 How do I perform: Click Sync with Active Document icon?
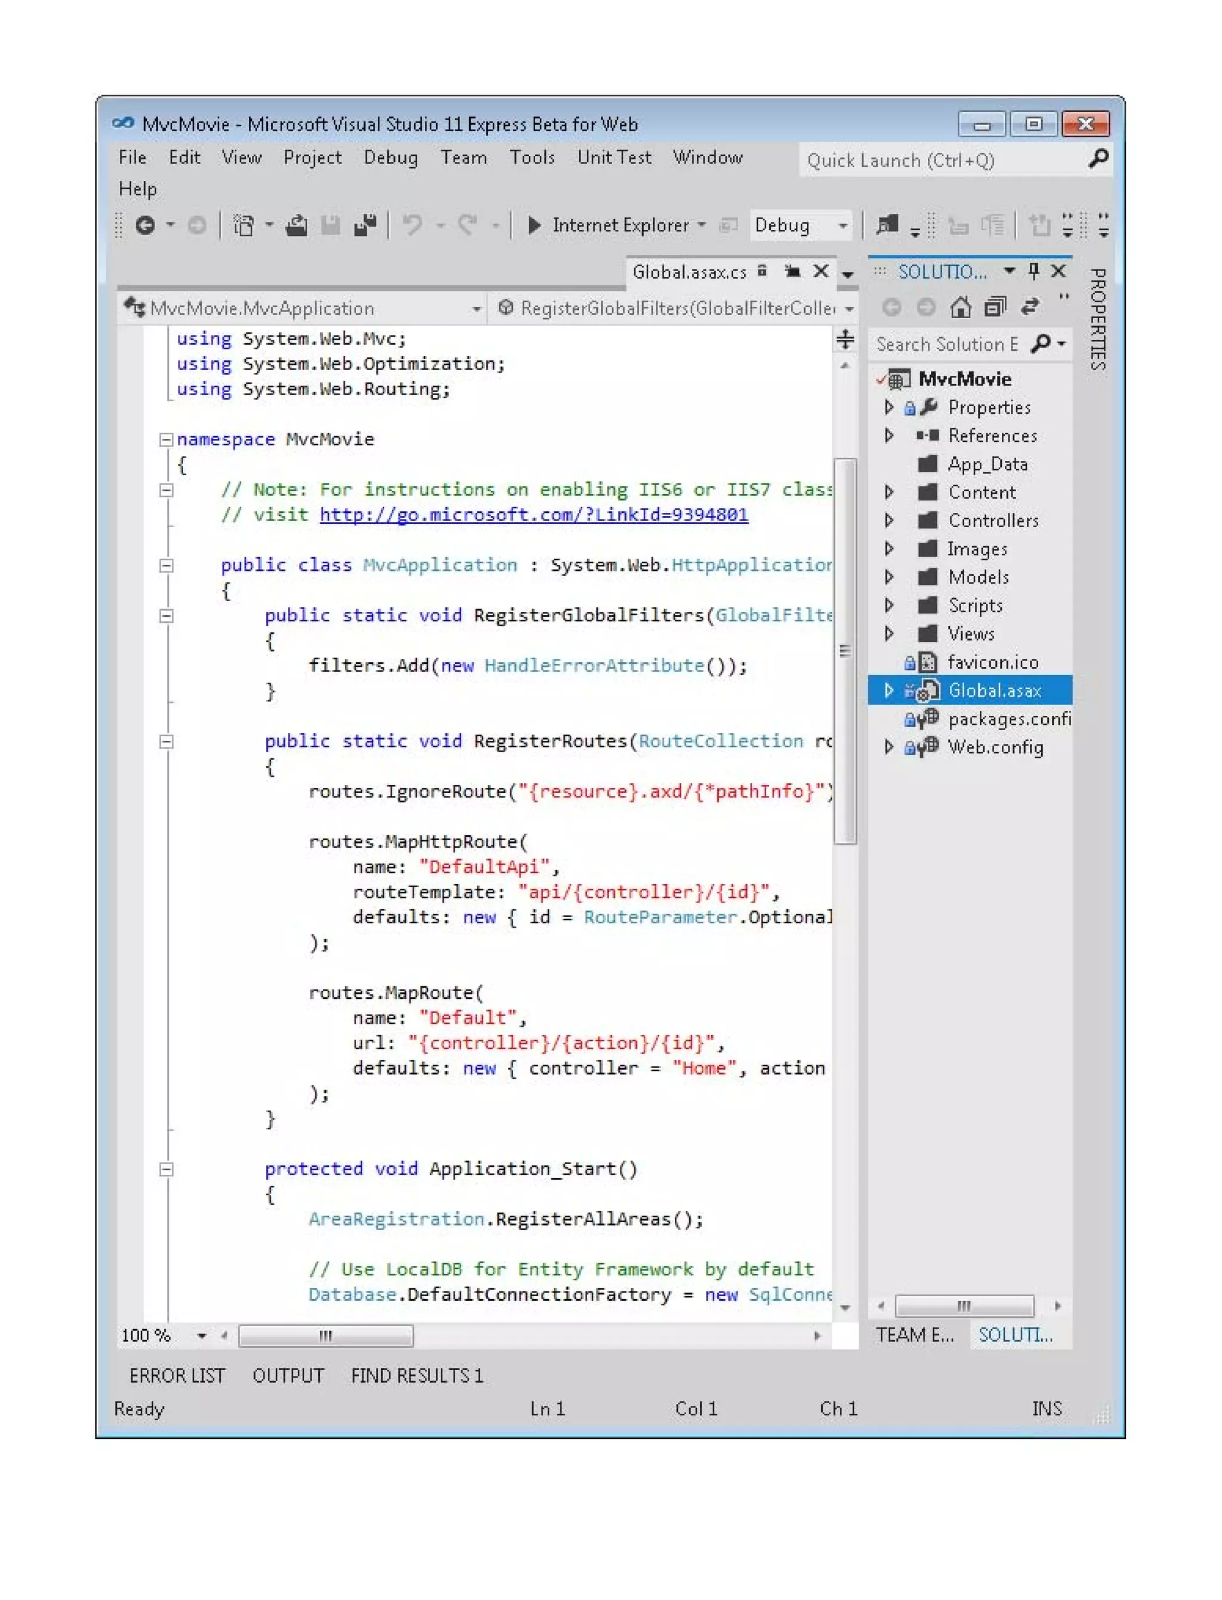click(x=1029, y=307)
